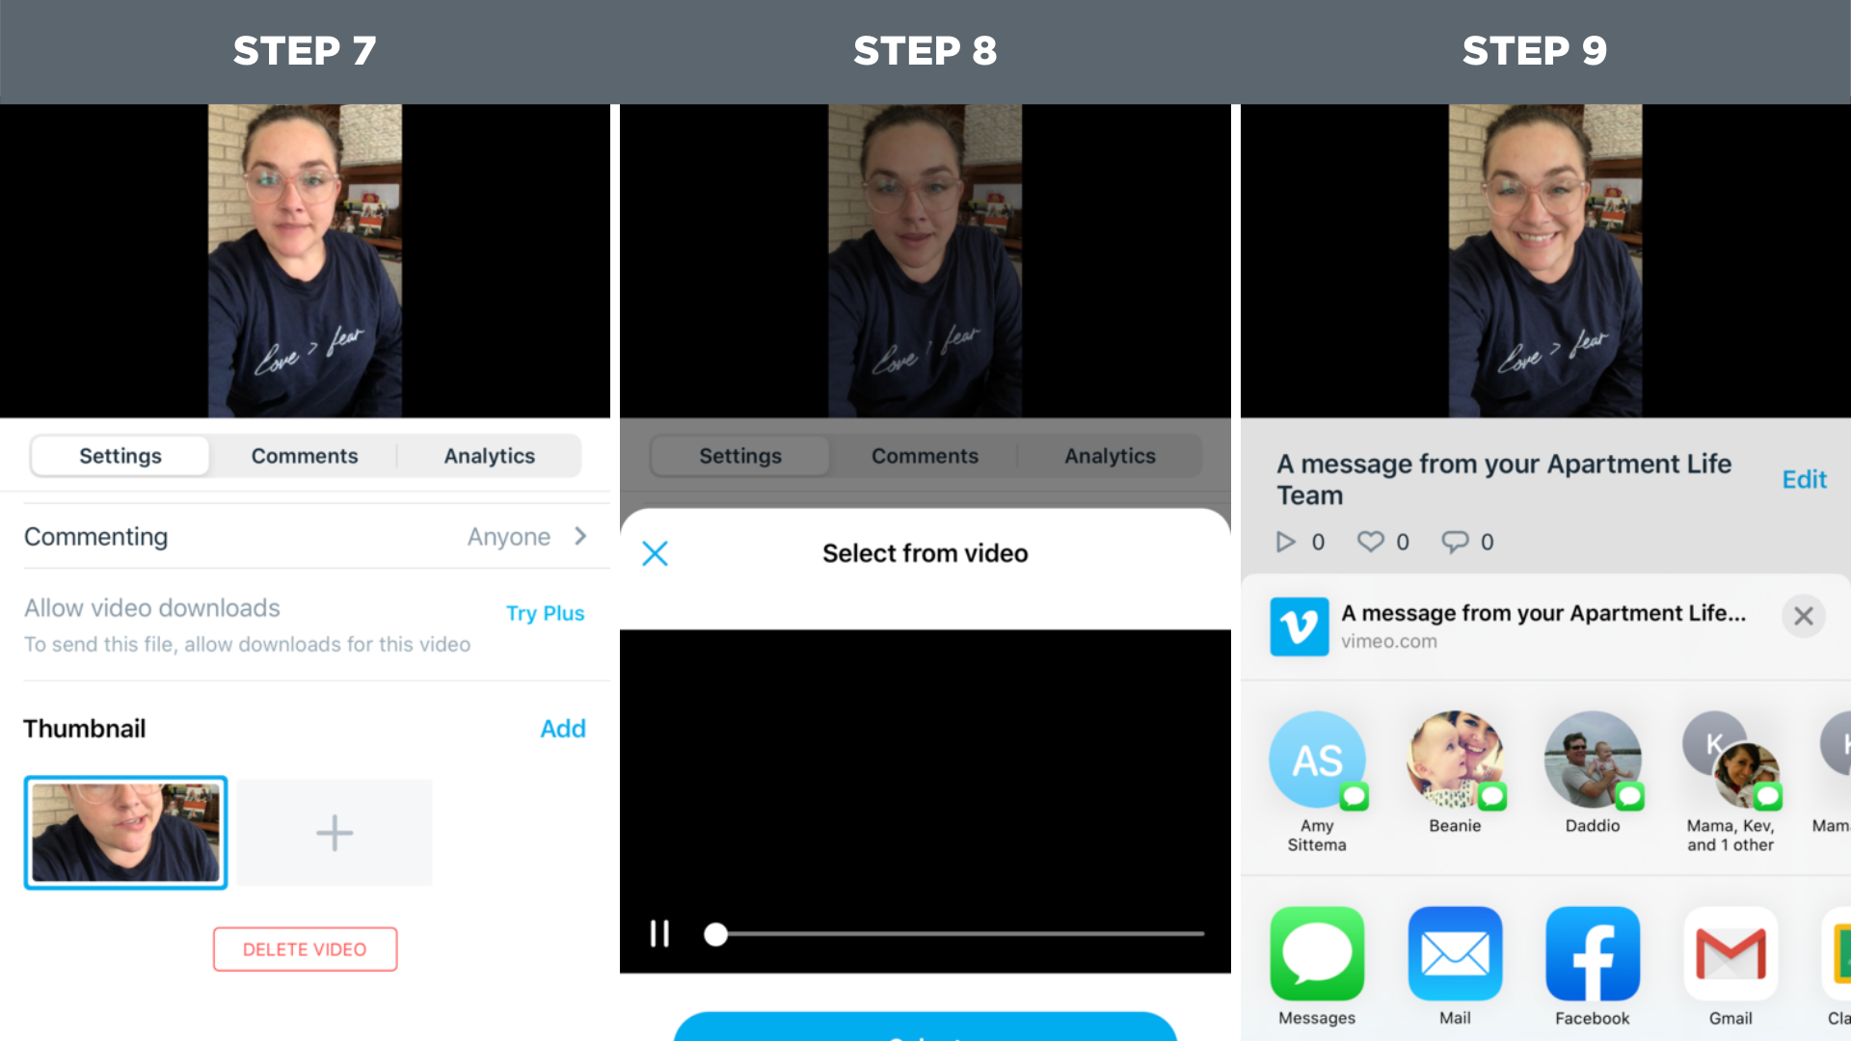Image resolution: width=1851 pixels, height=1041 pixels.
Task: Tap 'To send this file' hint text
Action: pyautogui.click(x=248, y=644)
